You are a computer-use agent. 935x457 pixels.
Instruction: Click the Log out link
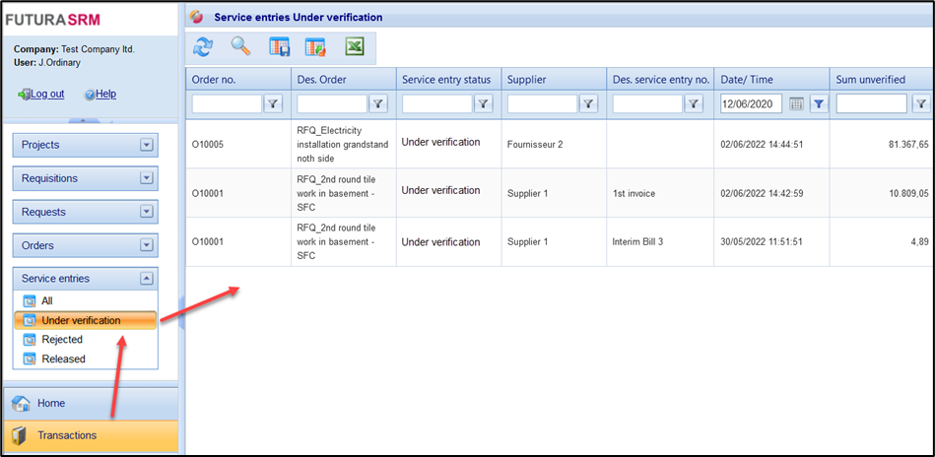coord(46,94)
